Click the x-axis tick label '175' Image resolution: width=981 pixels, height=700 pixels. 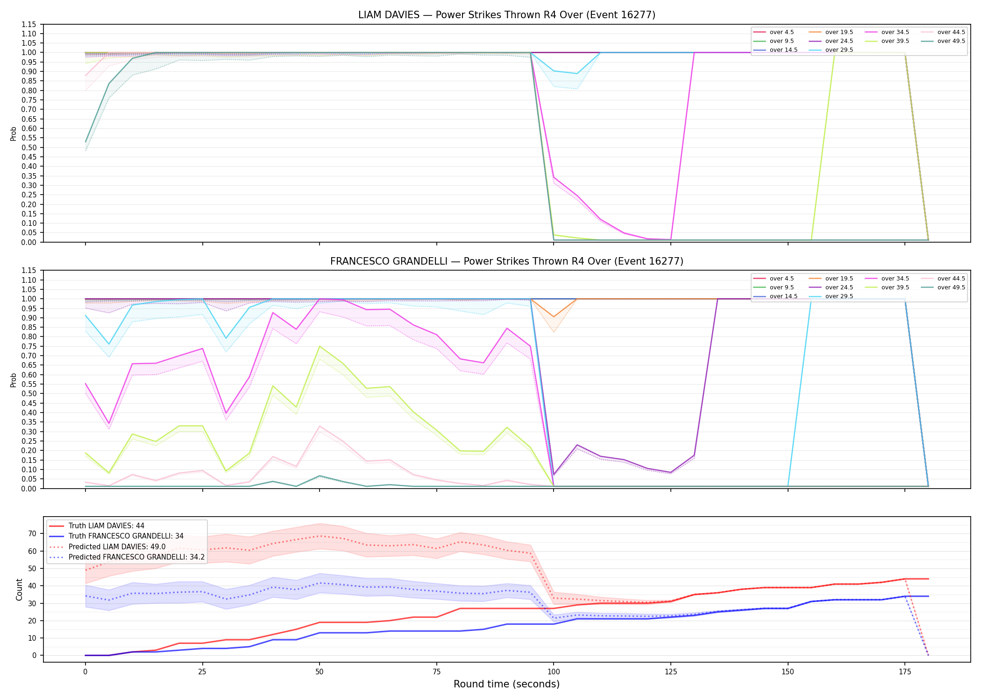pyautogui.click(x=905, y=672)
